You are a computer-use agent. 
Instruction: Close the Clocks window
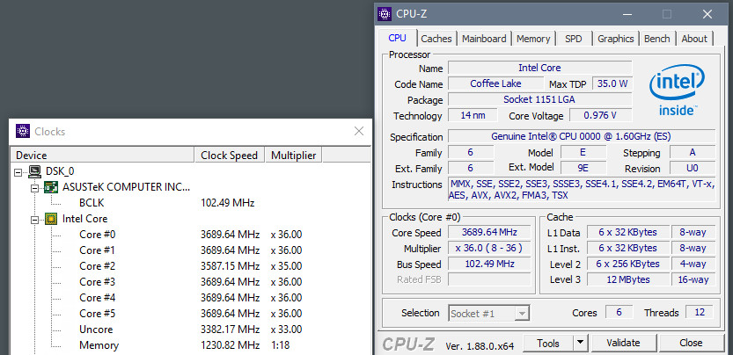tap(358, 131)
